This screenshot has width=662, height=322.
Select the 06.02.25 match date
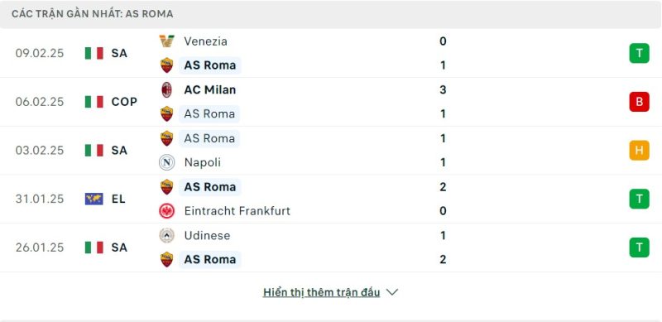[x=40, y=102]
